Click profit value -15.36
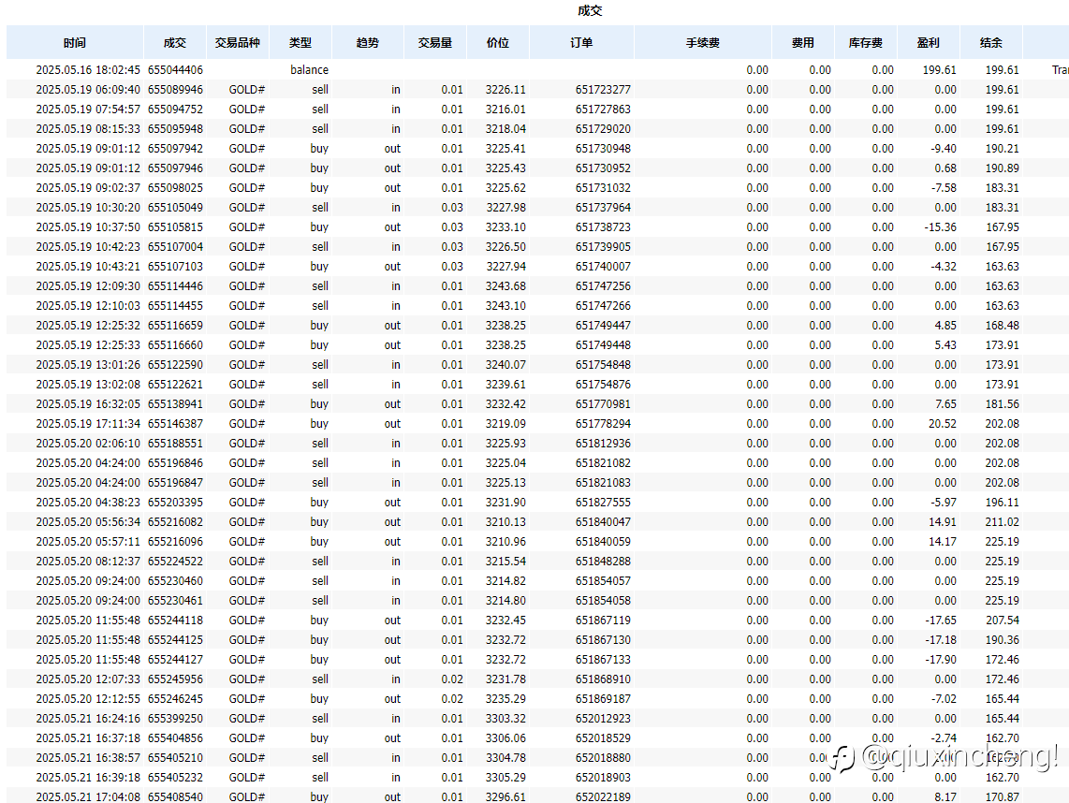This screenshot has height=803, width=1069. click(940, 227)
